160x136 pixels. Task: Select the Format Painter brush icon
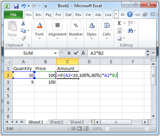[23, 38]
